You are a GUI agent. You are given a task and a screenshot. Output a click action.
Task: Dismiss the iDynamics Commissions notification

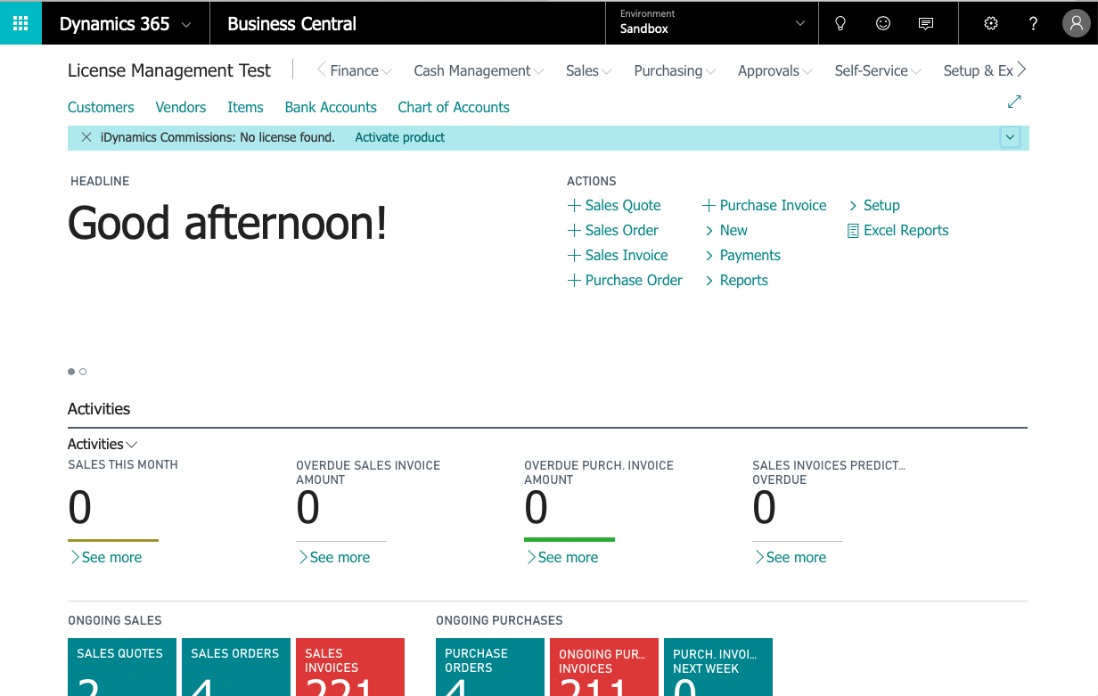coord(86,137)
